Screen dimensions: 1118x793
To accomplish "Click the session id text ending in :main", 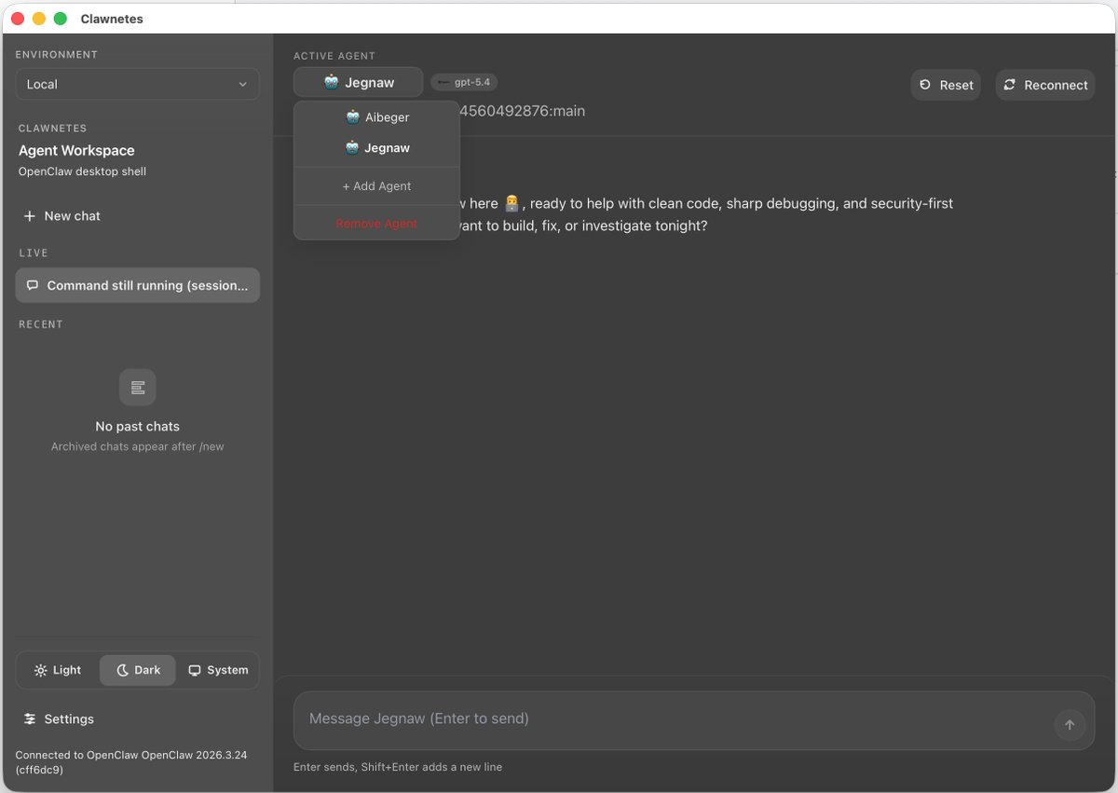I will [x=523, y=111].
